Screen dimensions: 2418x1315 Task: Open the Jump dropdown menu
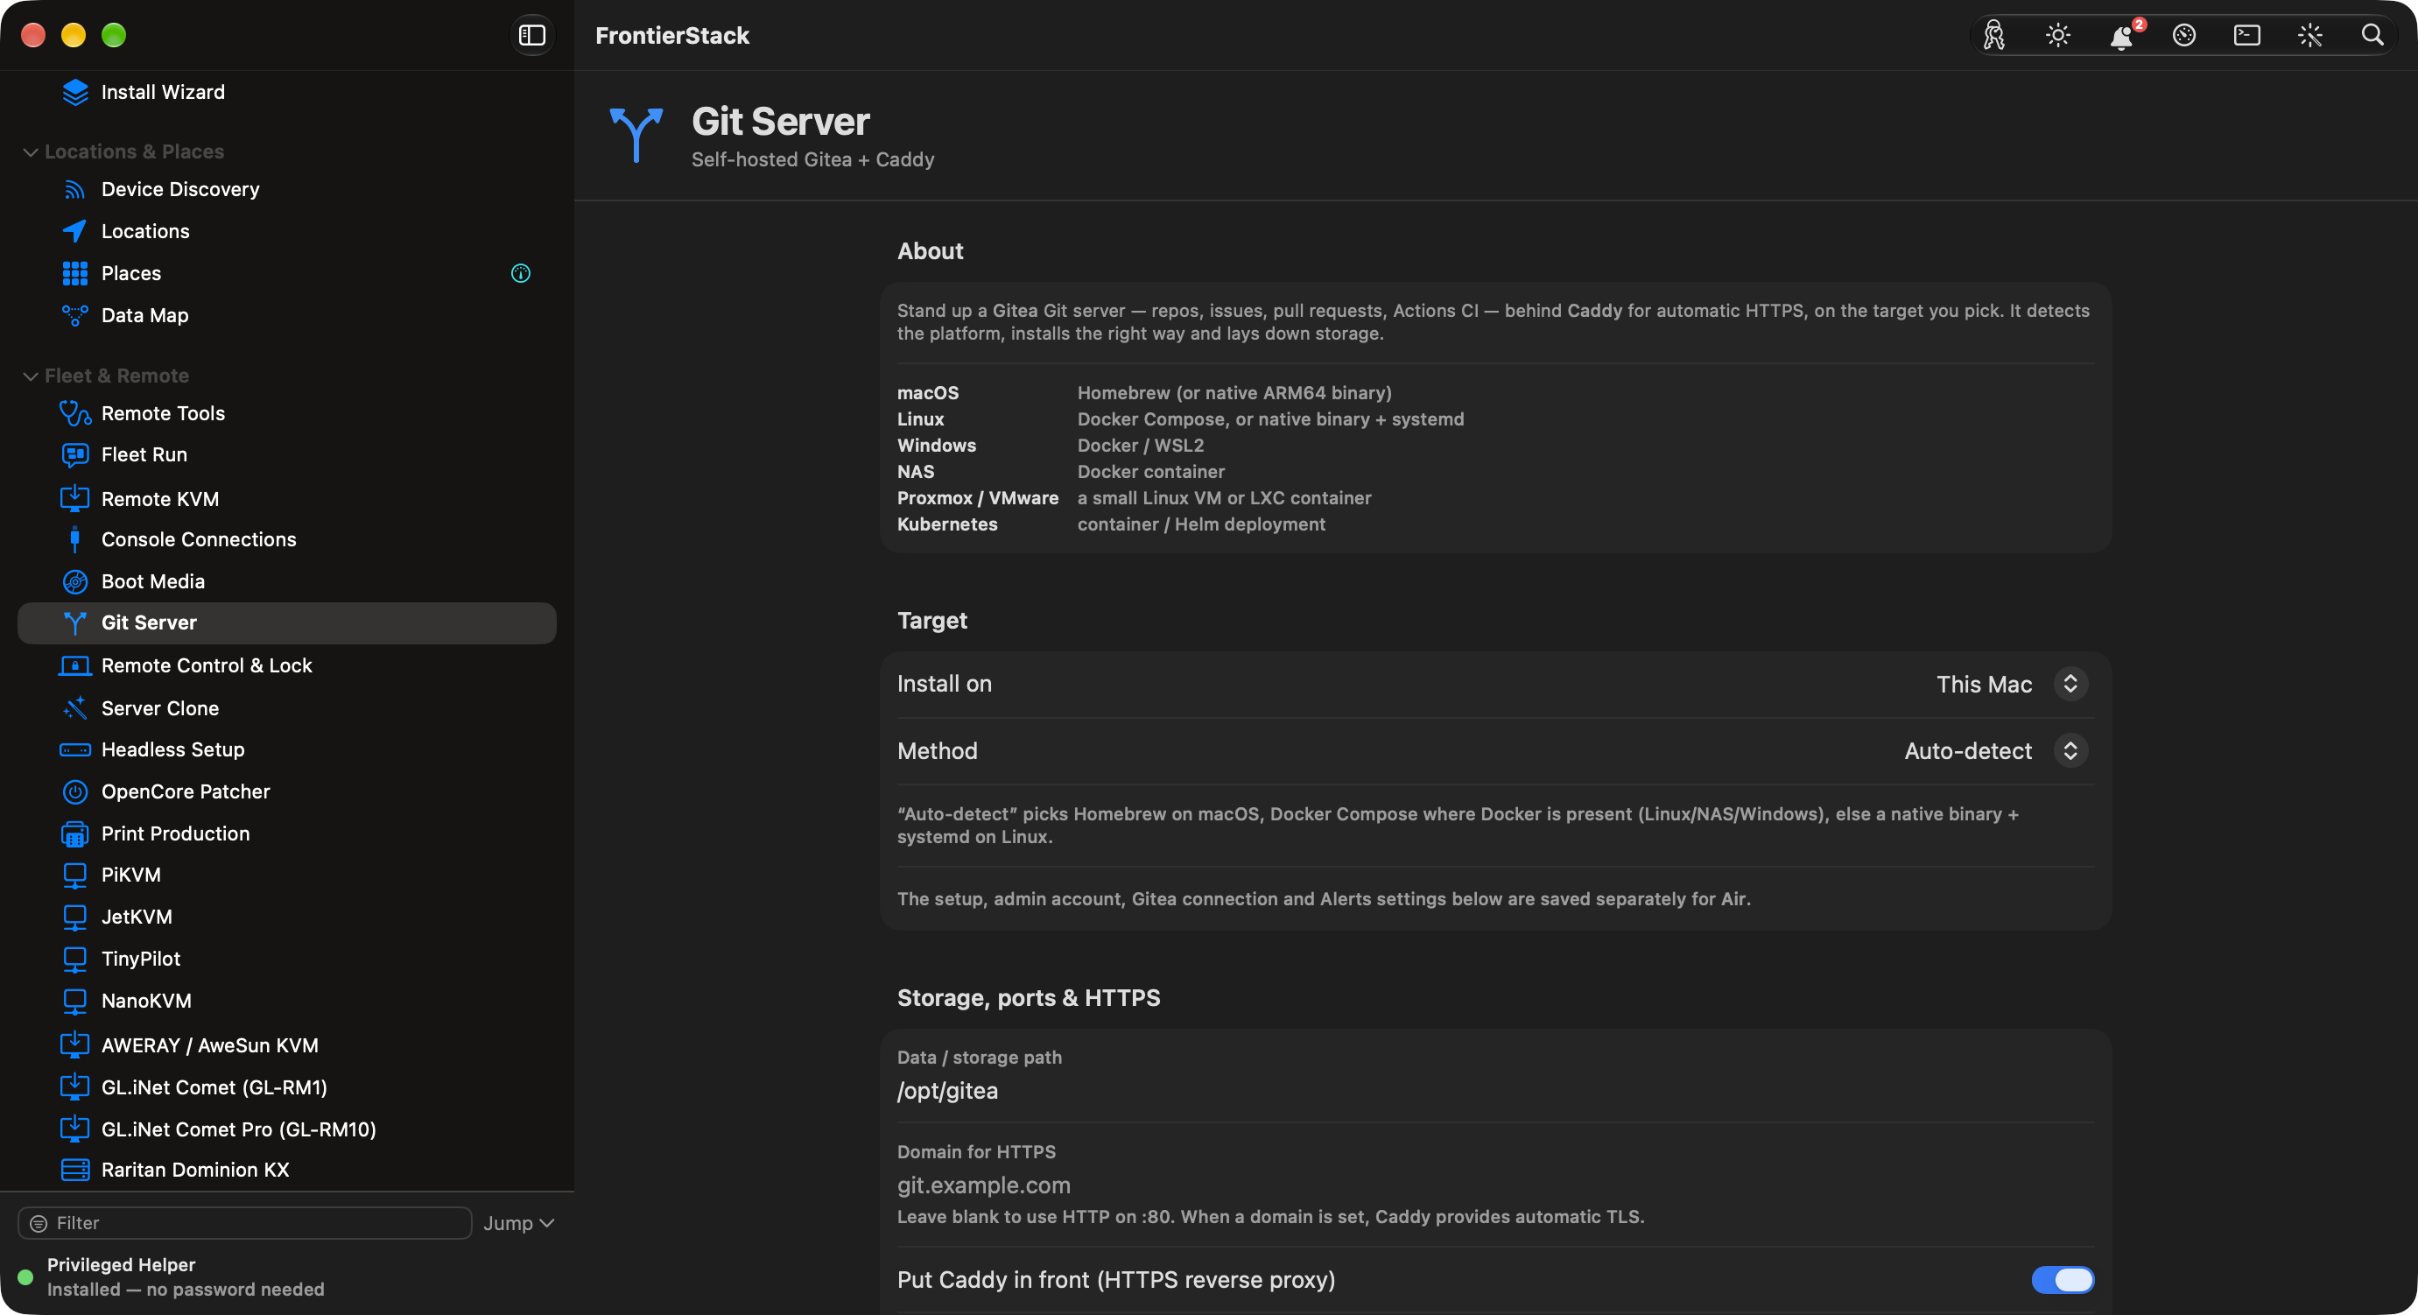point(518,1223)
